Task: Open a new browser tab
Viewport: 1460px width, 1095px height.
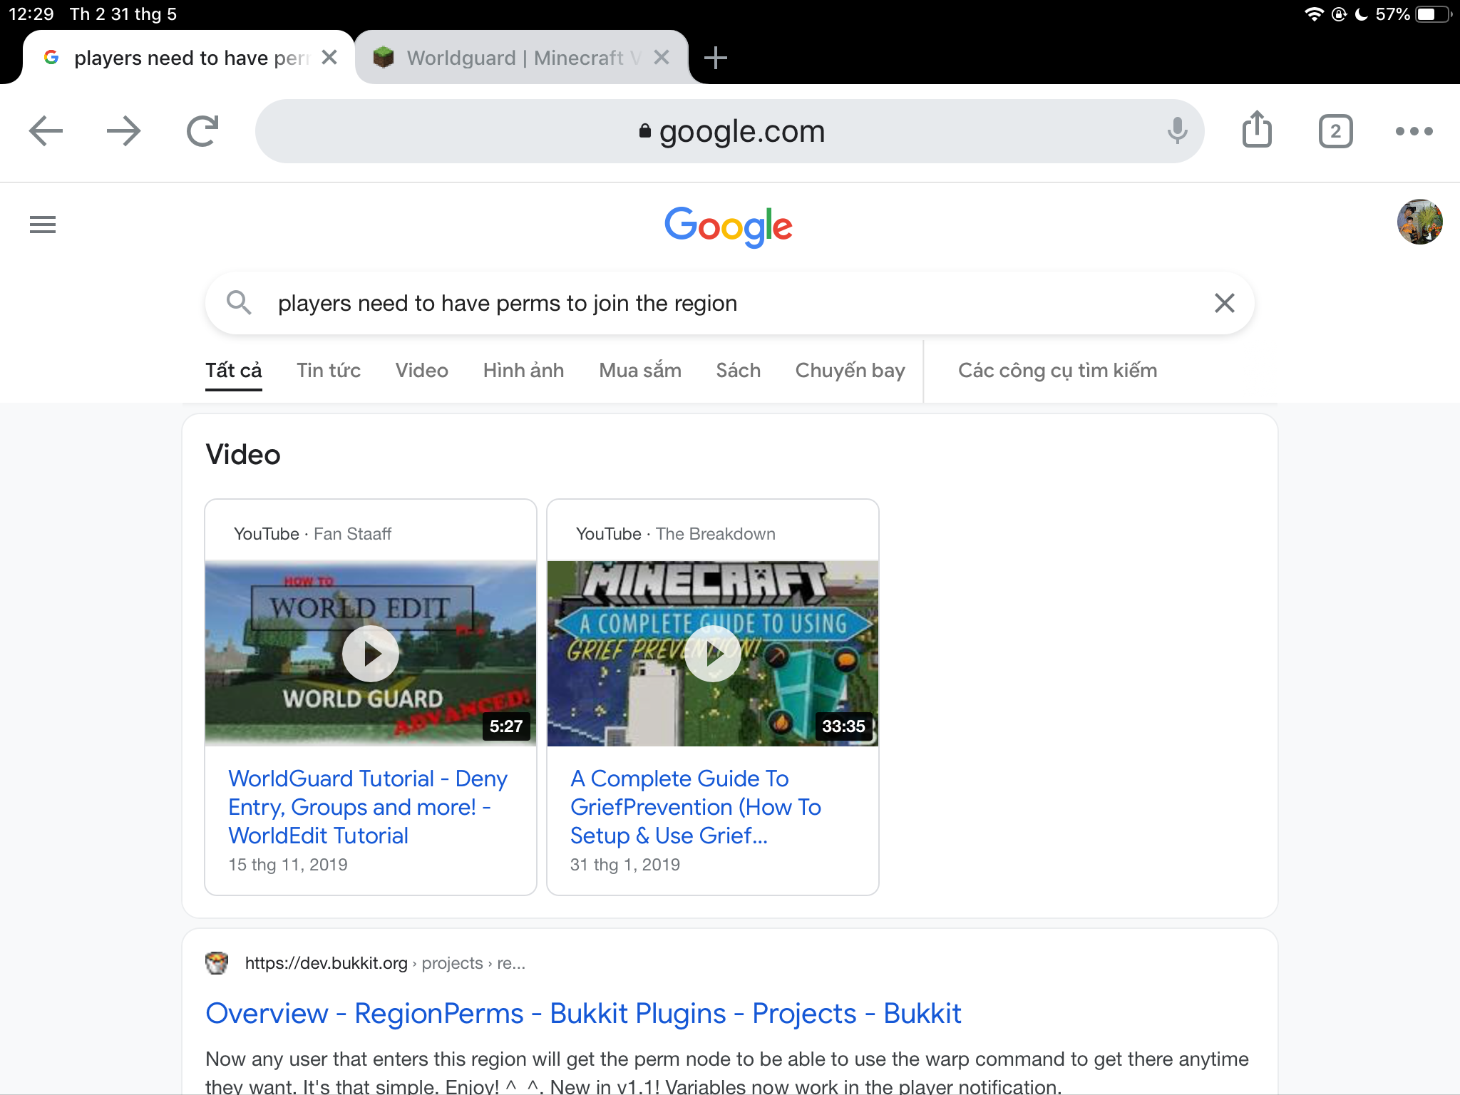Action: 715,58
